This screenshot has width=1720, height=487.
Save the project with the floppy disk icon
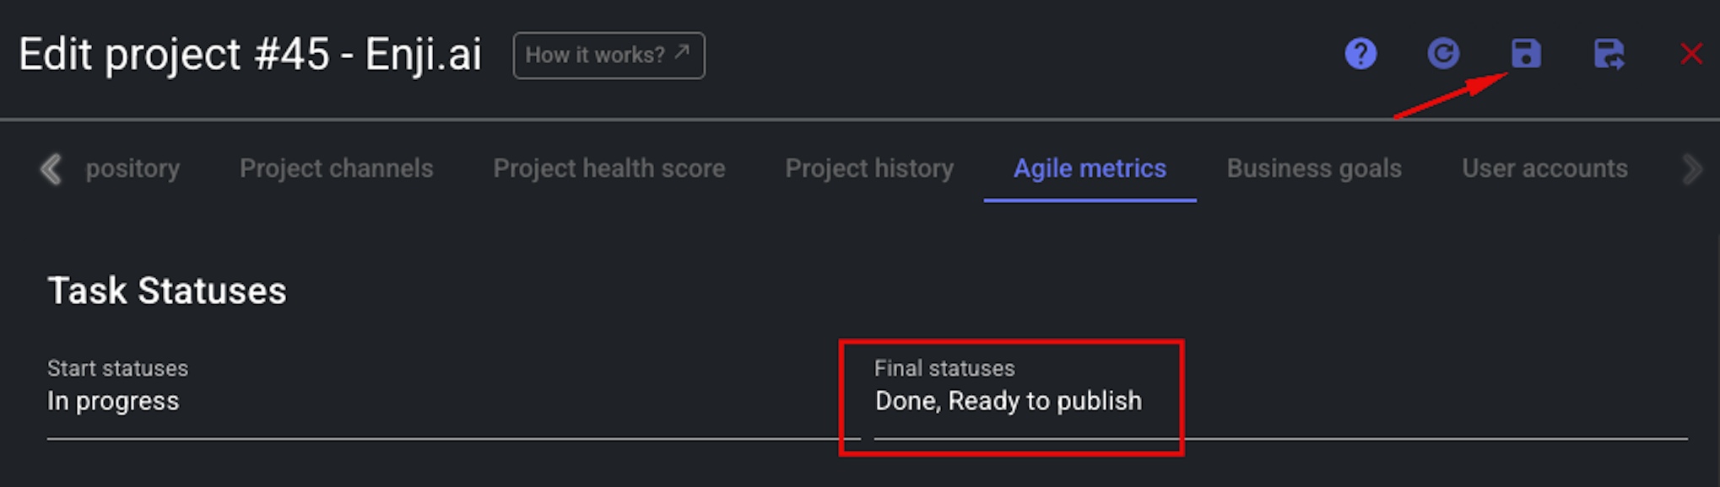[x=1526, y=54]
